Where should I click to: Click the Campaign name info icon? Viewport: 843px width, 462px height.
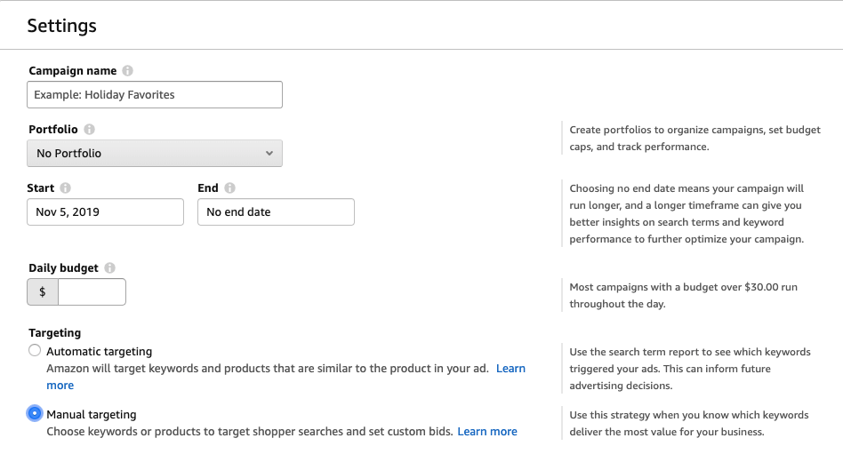128,71
